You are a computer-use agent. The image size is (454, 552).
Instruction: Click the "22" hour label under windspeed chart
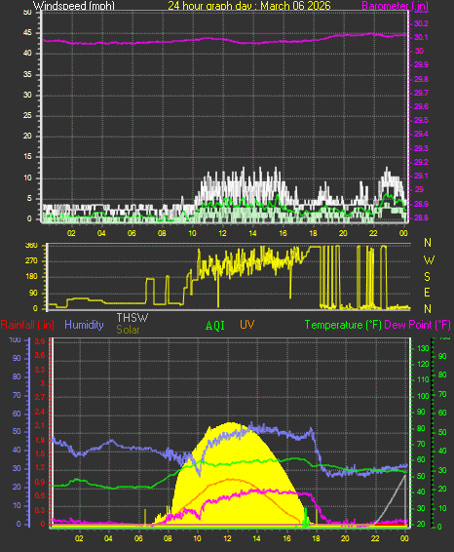373,233
